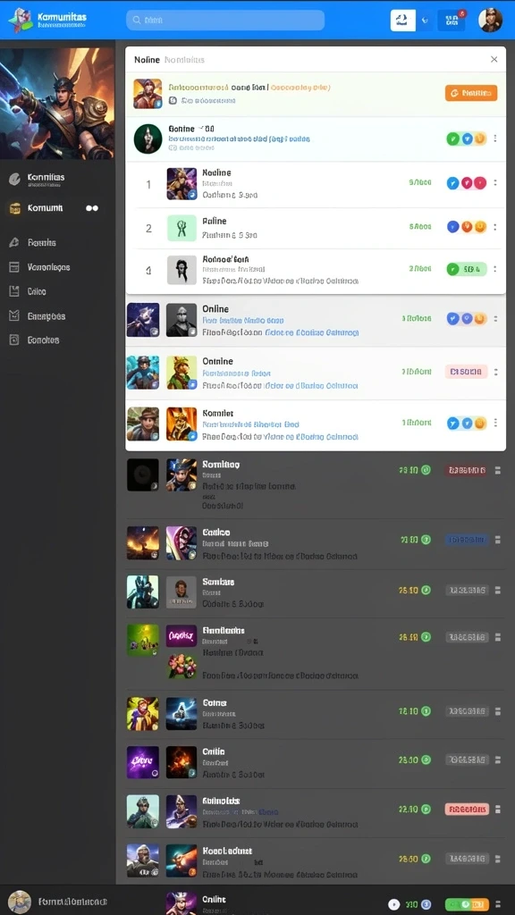This screenshot has width=515, height=915.
Task: Open kebab menu in dark-green avatar row
Action: click(495, 139)
